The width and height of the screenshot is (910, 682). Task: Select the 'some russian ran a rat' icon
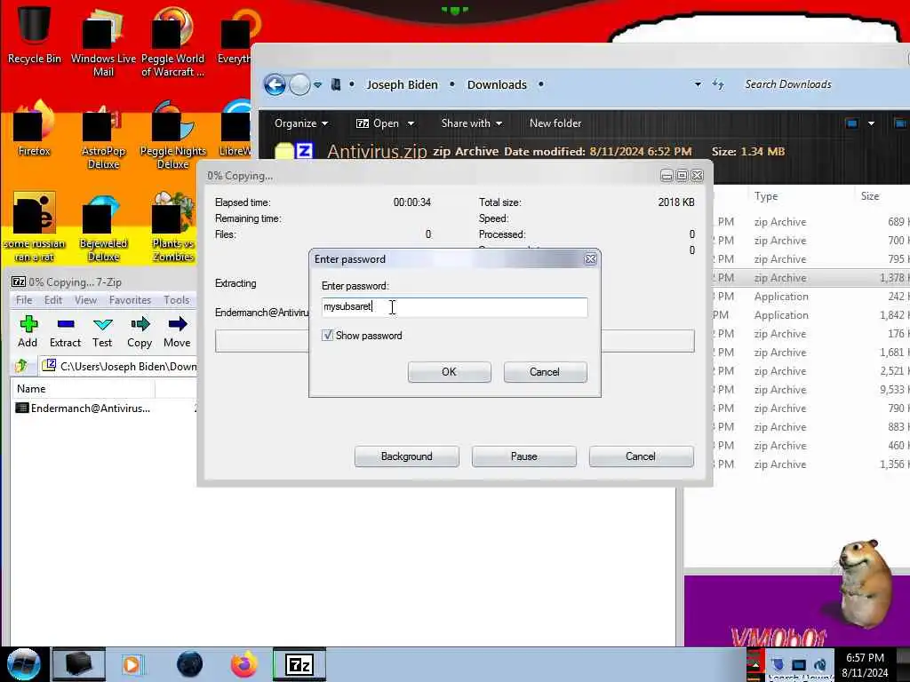34,227
